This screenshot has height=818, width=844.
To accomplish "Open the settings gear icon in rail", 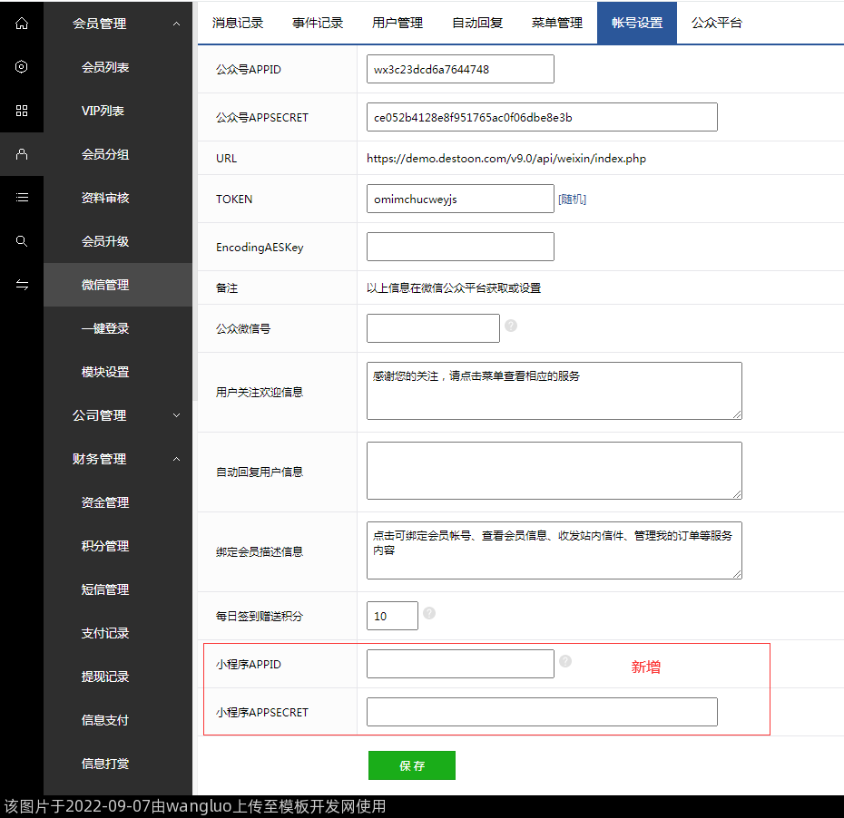I will click(22, 67).
